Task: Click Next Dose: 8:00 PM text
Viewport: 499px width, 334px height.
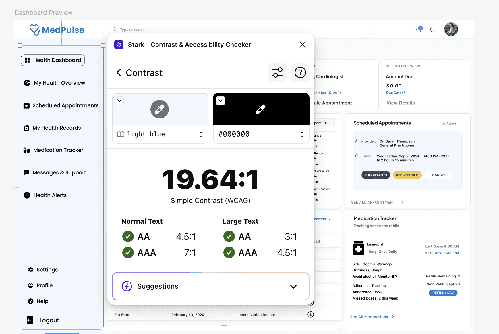Action: (x=442, y=253)
